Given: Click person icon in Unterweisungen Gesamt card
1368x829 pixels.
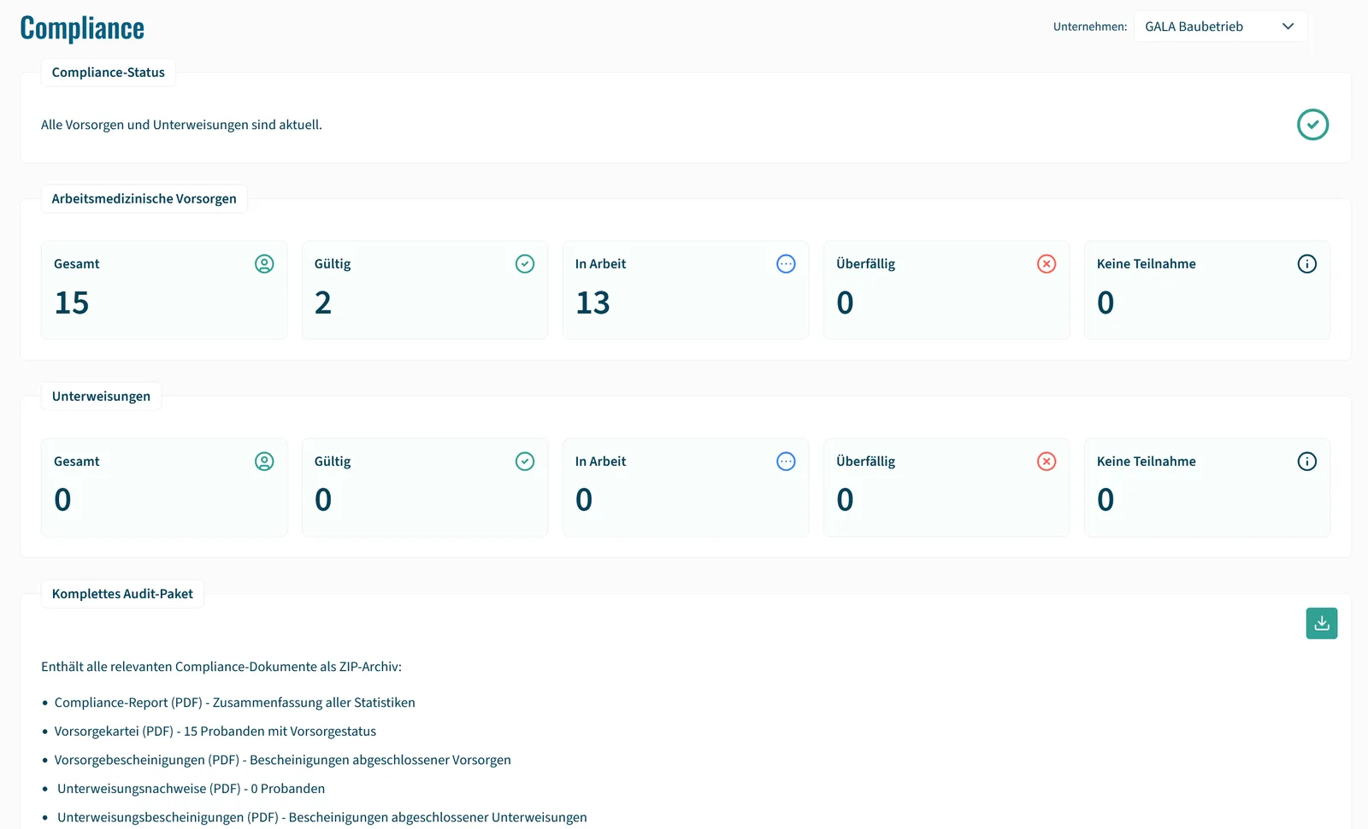Looking at the screenshot, I should [264, 462].
